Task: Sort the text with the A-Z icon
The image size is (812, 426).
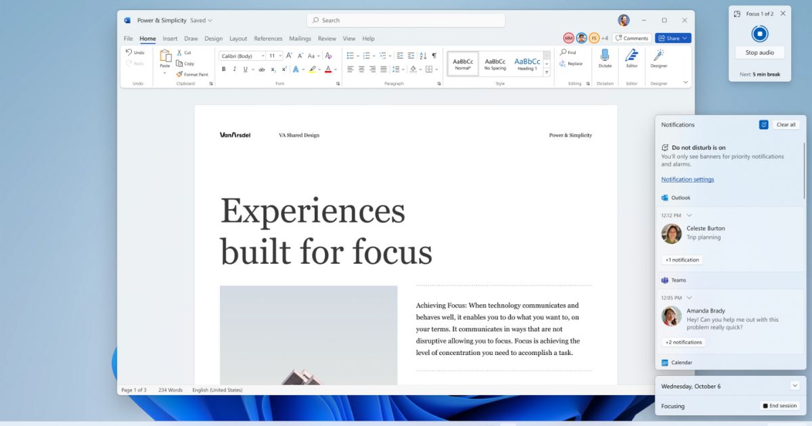Action: click(x=423, y=55)
